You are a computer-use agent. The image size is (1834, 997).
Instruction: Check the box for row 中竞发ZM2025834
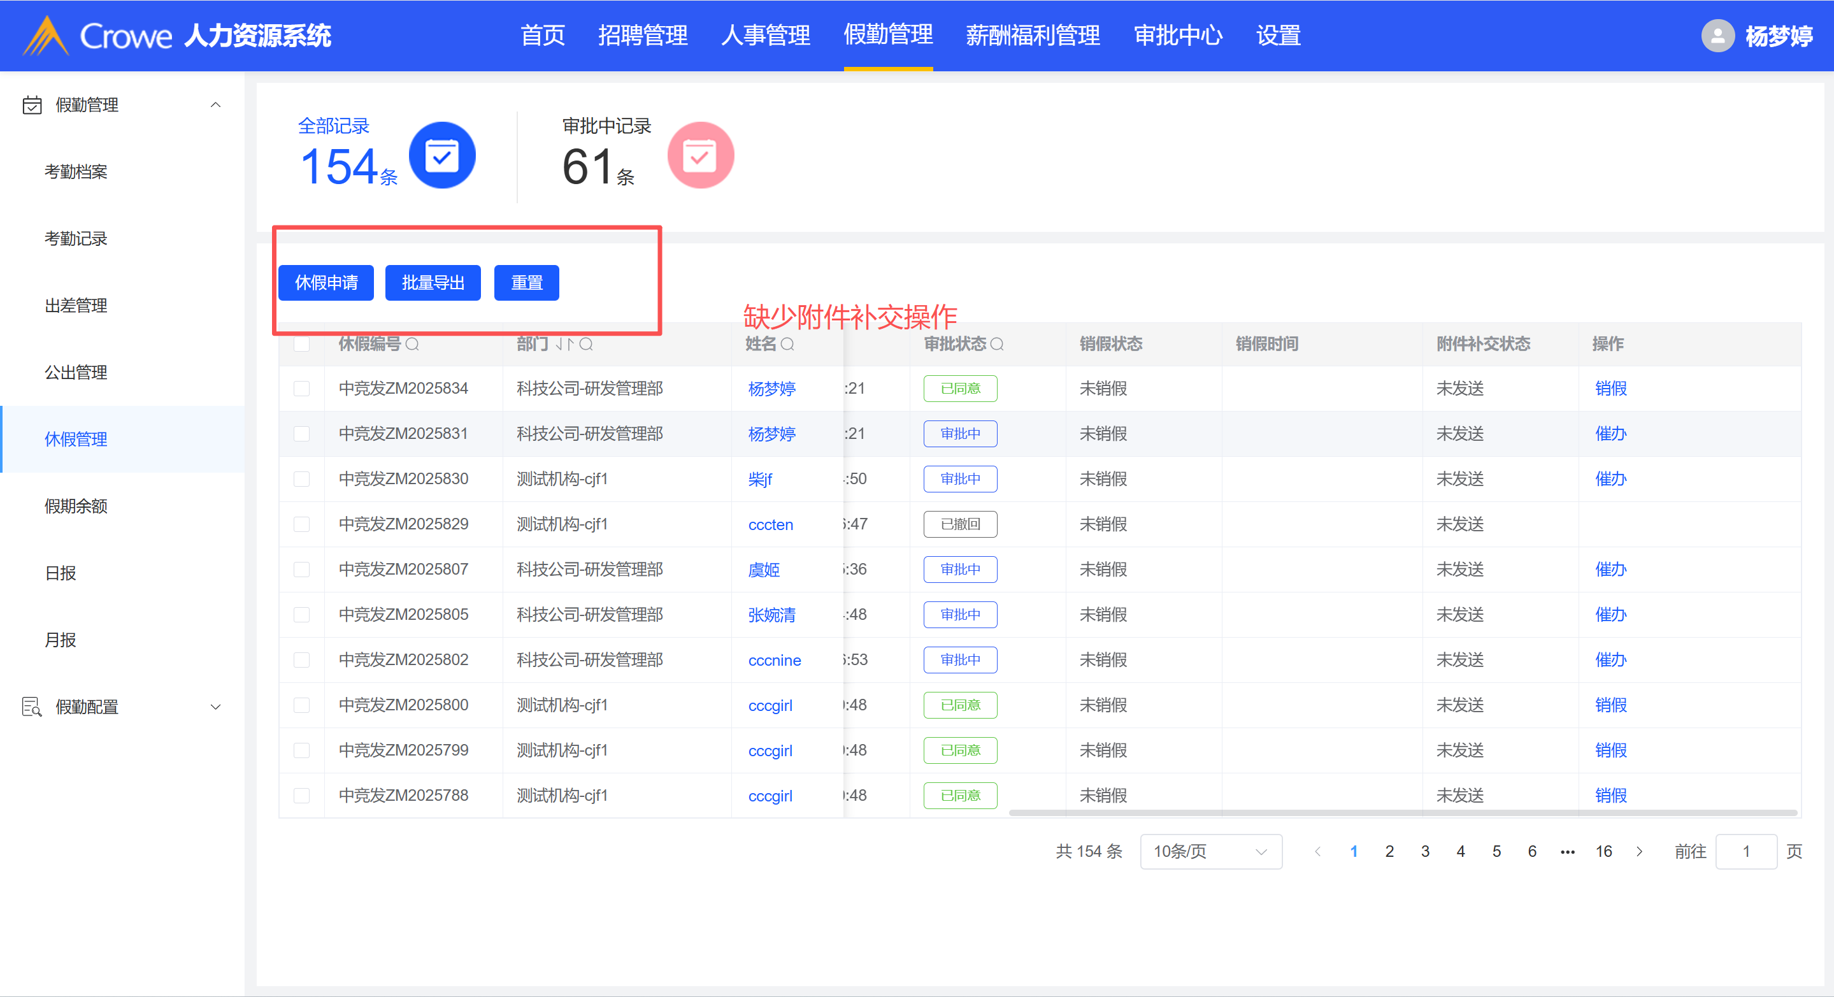pyautogui.click(x=302, y=389)
